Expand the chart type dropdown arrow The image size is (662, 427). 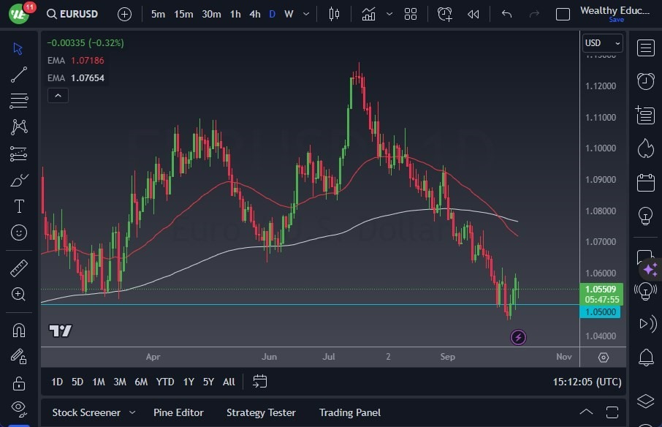pos(389,13)
